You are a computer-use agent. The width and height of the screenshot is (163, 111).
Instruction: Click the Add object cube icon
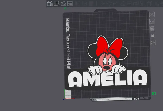click(50, 4)
